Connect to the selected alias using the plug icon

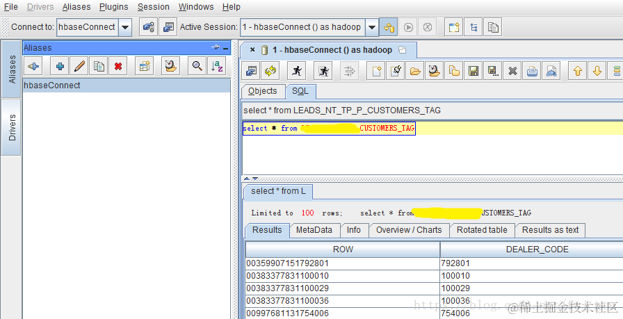(x=33, y=66)
